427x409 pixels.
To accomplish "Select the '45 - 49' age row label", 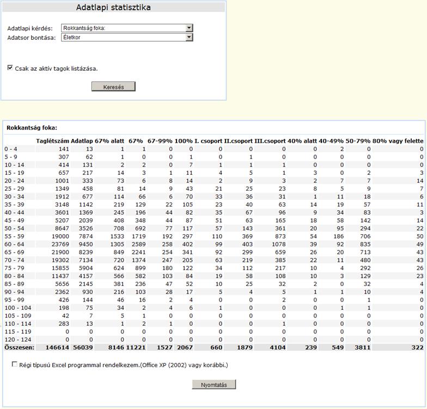I will tap(14, 220).
